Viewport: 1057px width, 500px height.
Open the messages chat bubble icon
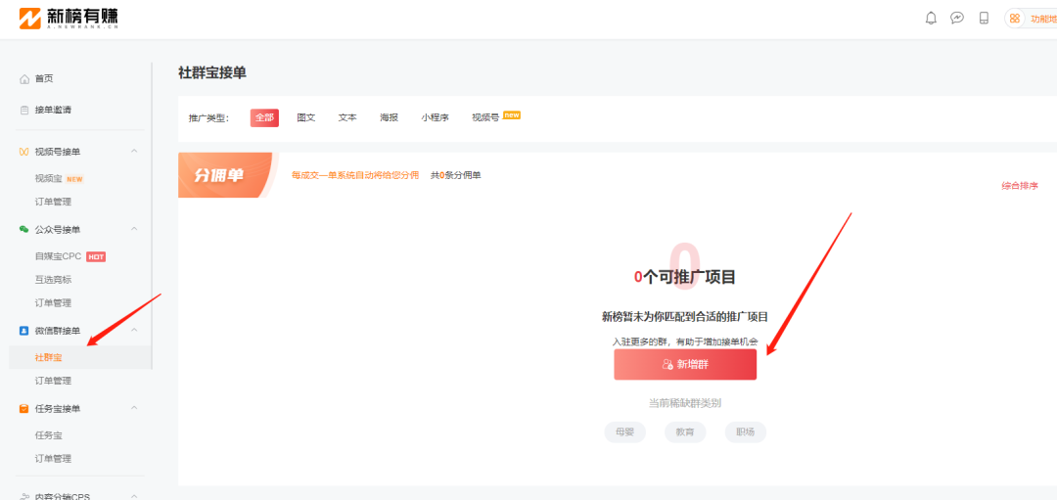957,19
